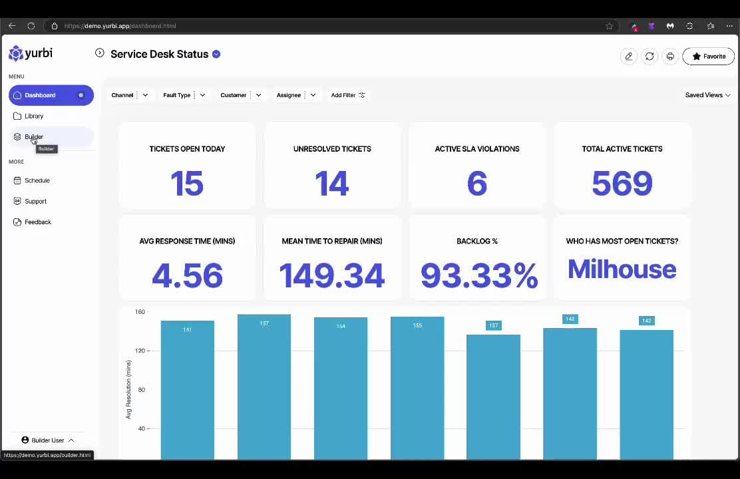Go to Schedule in sidebar
This screenshot has height=479, width=740.
[x=37, y=180]
